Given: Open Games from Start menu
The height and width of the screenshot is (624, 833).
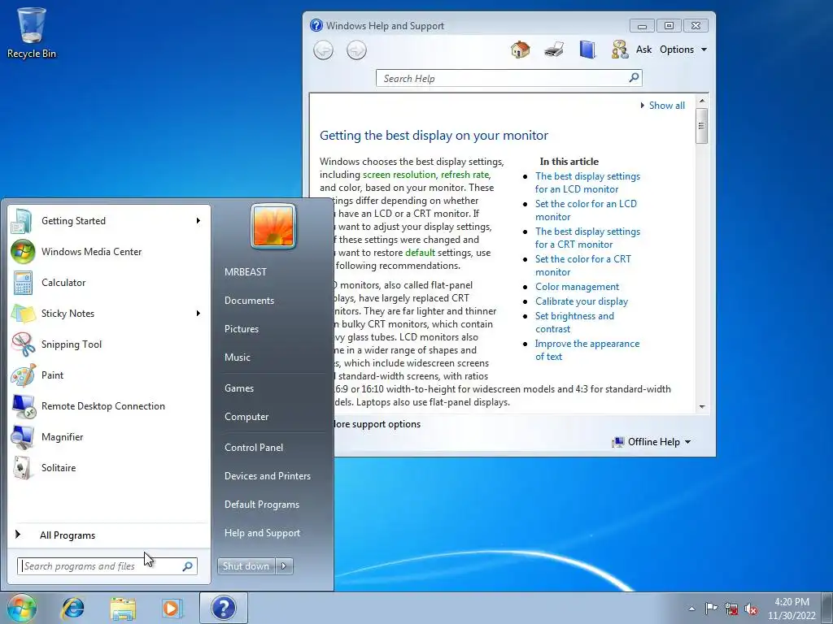Looking at the screenshot, I should click(x=239, y=388).
